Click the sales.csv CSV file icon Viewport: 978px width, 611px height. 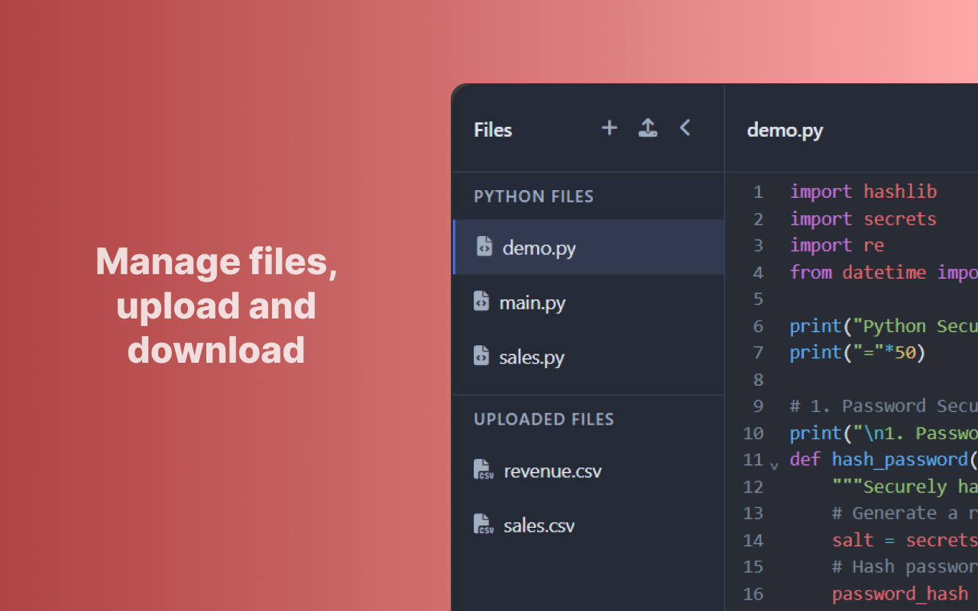point(483,525)
